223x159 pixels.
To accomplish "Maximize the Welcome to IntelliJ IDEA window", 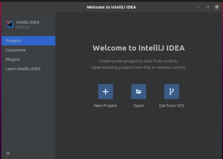I will [x=208, y=7].
